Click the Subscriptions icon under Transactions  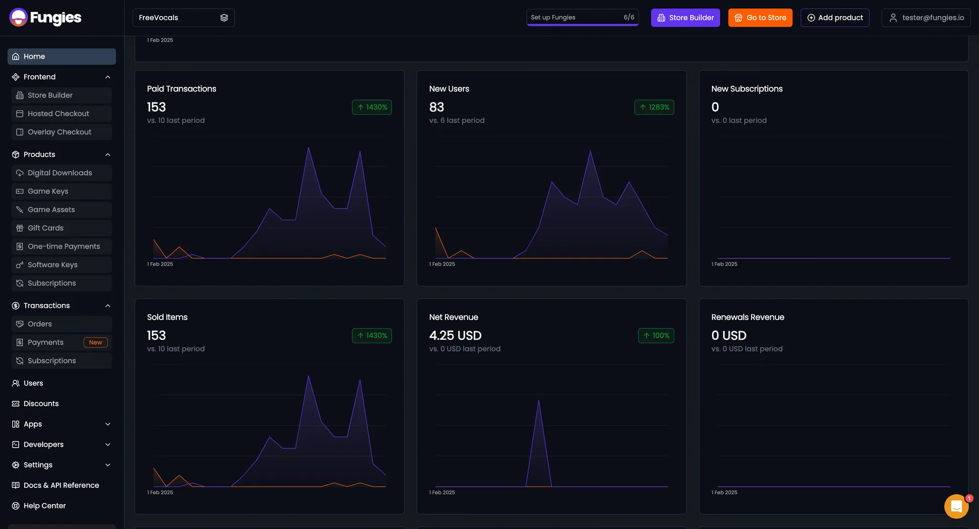pyautogui.click(x=20, y=361)
